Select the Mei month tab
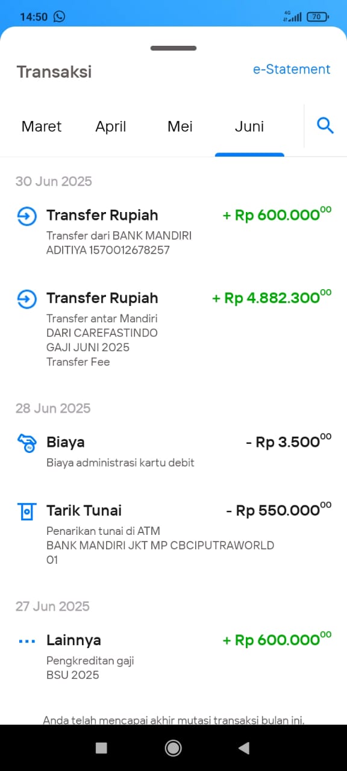The width and height of the screenshot is (347, 771). [x=180, y=126]
